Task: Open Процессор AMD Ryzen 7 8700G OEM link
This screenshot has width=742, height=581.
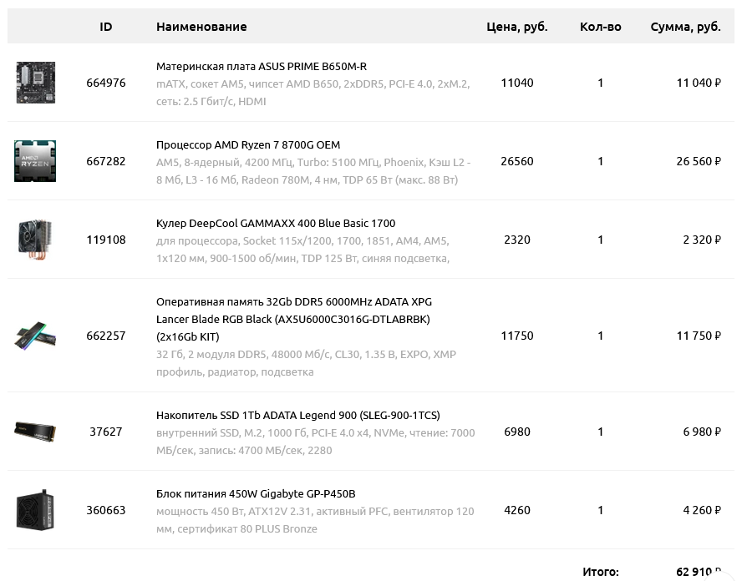Action: [248, 145]
